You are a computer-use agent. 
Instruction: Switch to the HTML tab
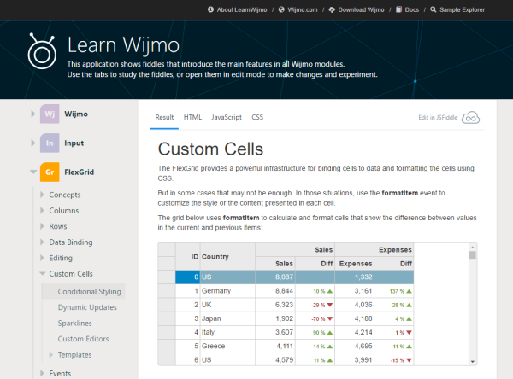tap(192, 117)
